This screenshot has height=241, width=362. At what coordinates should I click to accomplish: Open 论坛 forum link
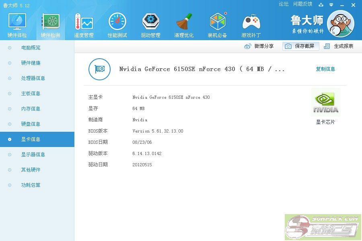[x=284, y=4]
